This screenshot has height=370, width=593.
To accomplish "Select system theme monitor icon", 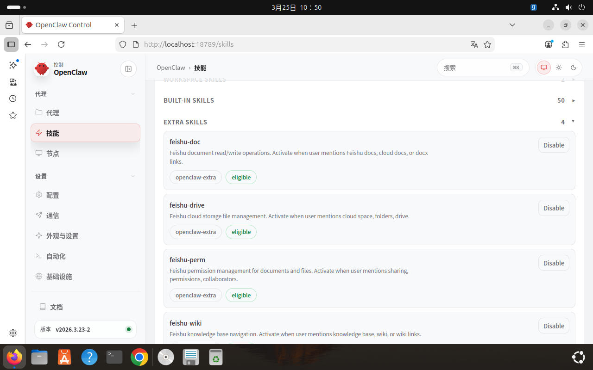I will (x=544, y=68).
